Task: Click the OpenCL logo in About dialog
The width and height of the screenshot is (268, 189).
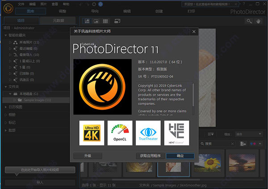Action: pyautogui.click(x=120, y=133)
